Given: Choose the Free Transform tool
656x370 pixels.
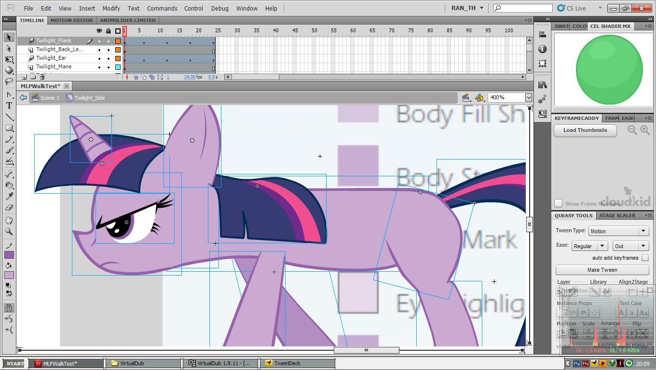Looking at the screenshot, I should click(9, 59).
